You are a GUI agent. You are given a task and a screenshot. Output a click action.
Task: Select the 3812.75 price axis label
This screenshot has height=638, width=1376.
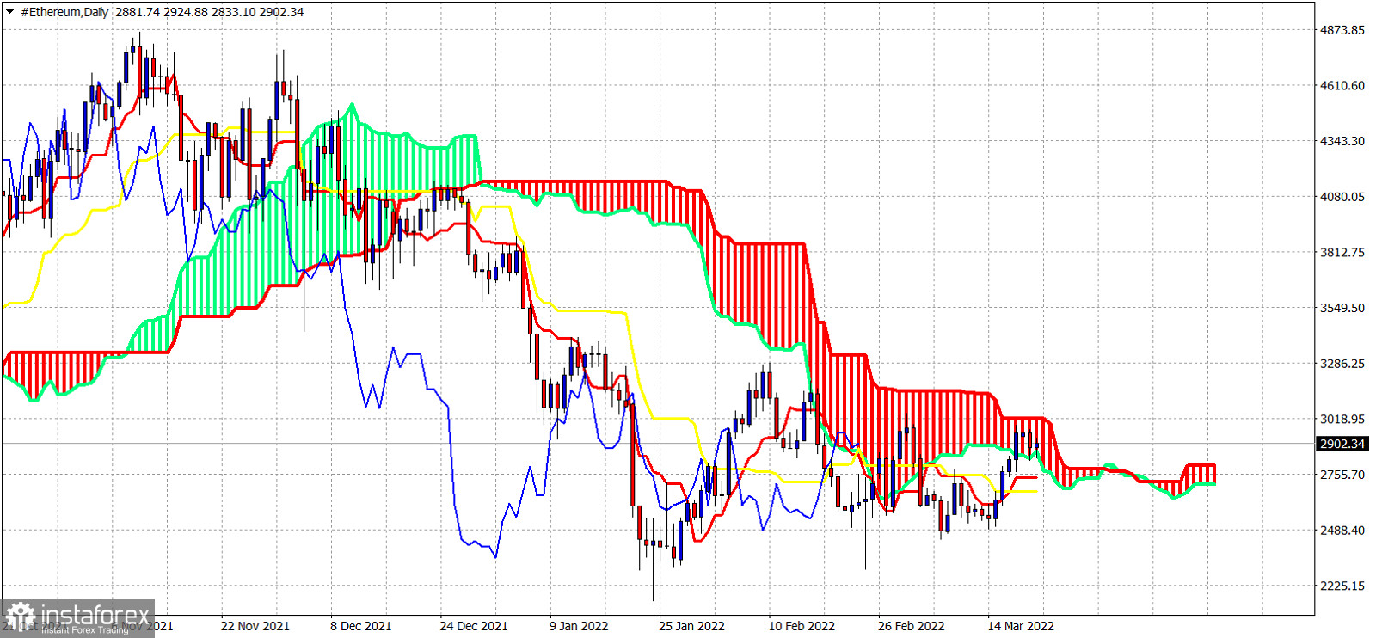(1342, 253)
